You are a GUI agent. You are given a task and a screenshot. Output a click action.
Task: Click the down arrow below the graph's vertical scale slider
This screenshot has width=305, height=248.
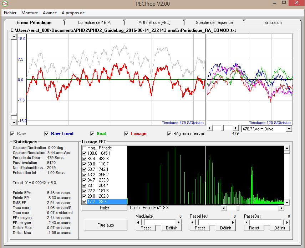point(14,122)
